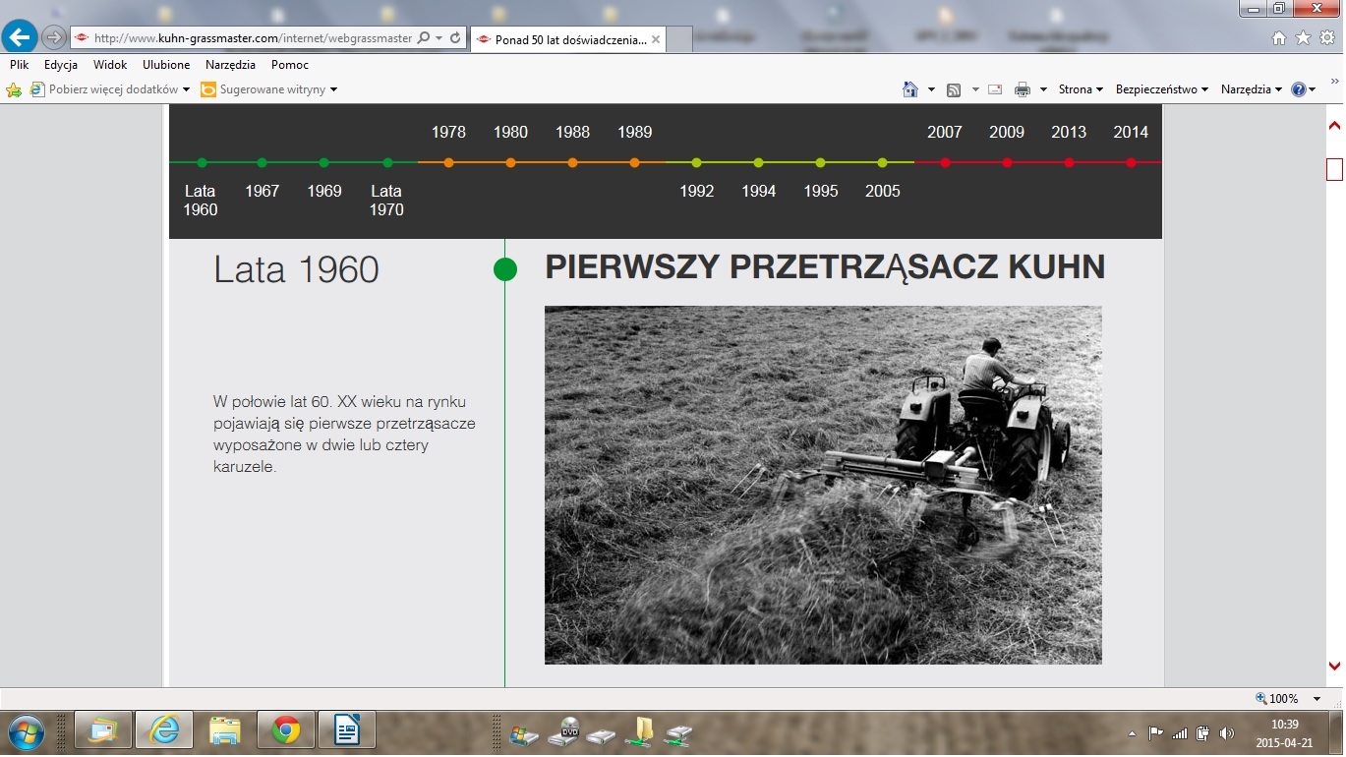The width and height of the screenshot is (1346, 757).
Task: Open Favorites with the star icon
Action: pos(1303,37)
